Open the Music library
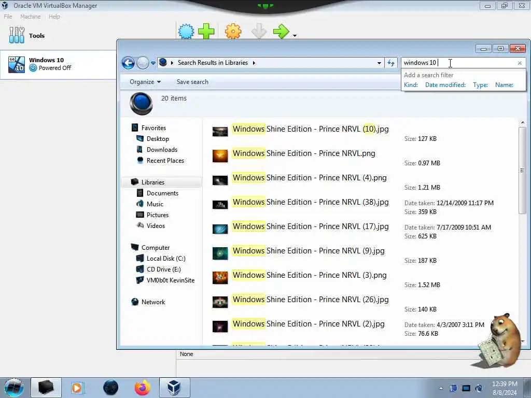 (155, 204)
